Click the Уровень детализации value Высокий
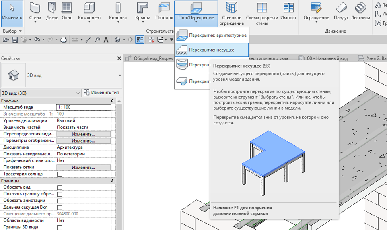 pyautogui.click(x=84, y=120)
